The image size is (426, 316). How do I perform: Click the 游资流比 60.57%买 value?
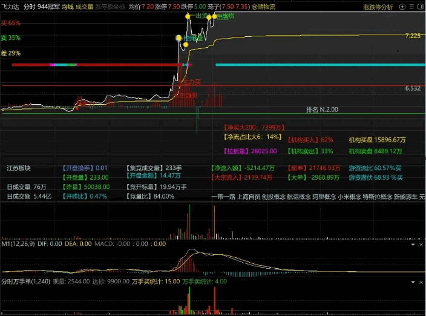pos(375,168)
